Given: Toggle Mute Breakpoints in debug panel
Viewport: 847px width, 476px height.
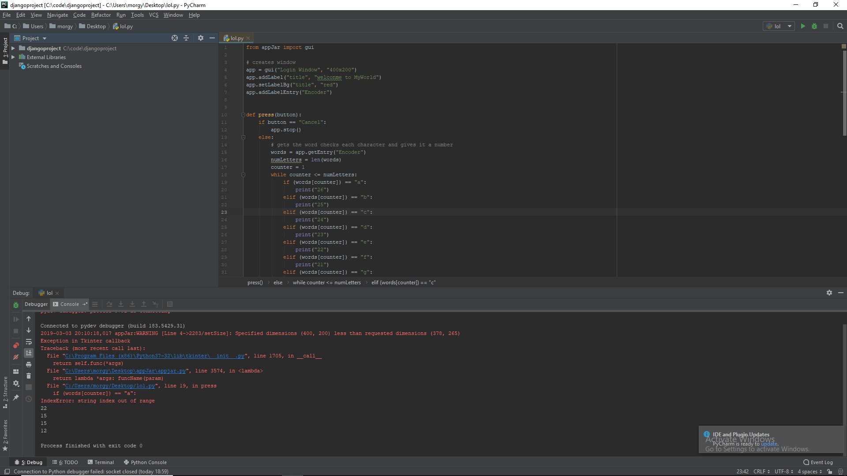Looking at the screenshot, I should click(x=16, y=357).
